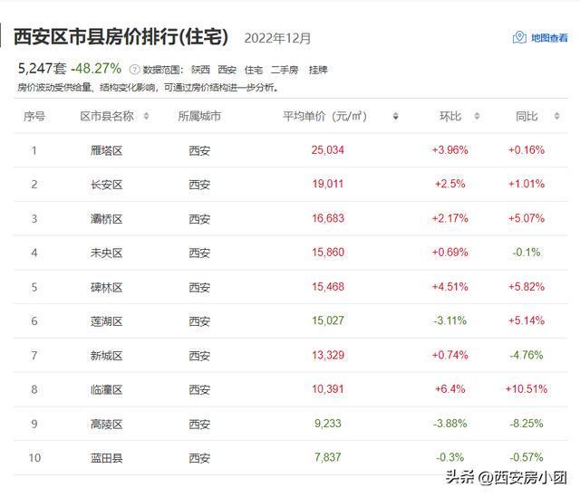
Task: Click the +10.51% year-on-year value
Action: tap(527, 389)
